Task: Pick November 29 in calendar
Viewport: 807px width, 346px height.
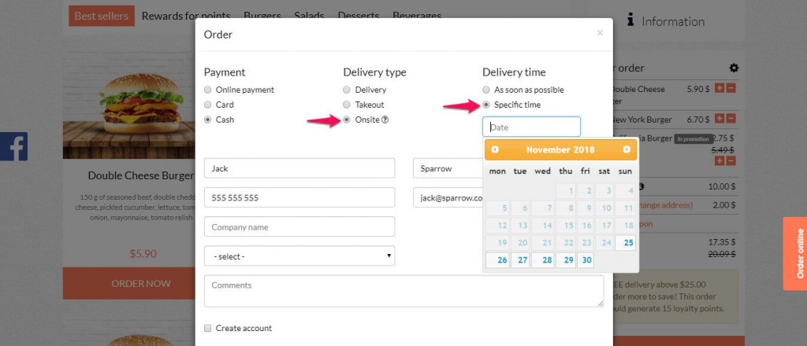Action: click(x=566, y=260)
